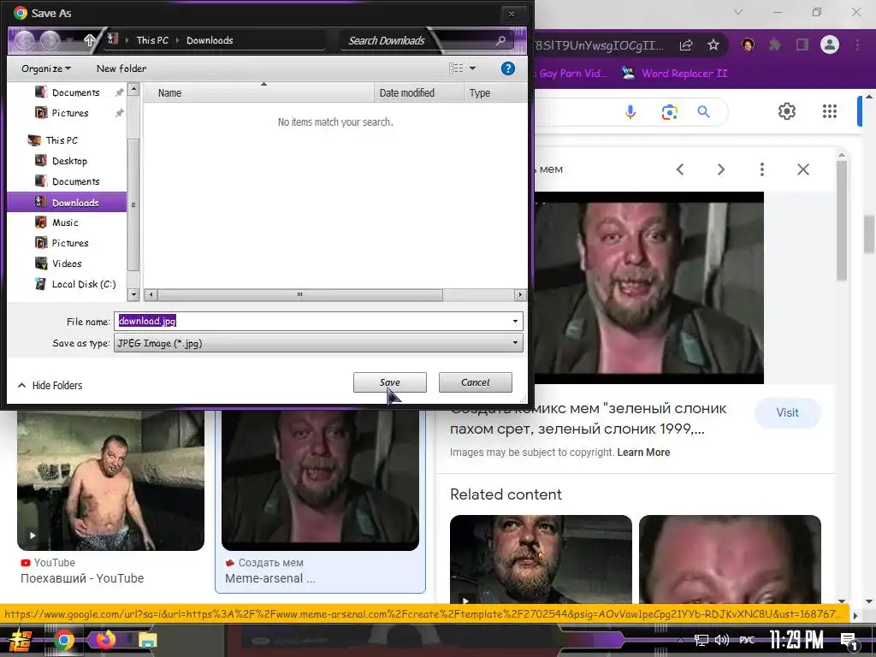Image resolution: width=876 pixels, height=657 pixels.
Task: Select Downloads in address breadcrumb
Action: coord(210,40)
